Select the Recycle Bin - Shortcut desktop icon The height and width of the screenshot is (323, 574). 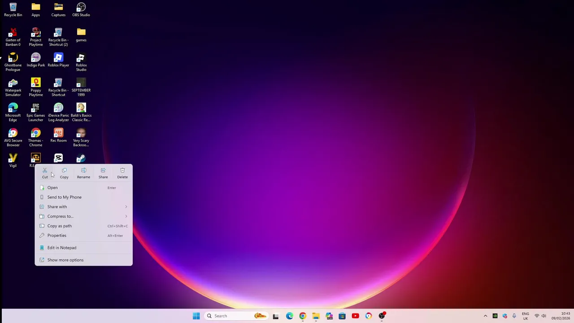tap(58, 87)
